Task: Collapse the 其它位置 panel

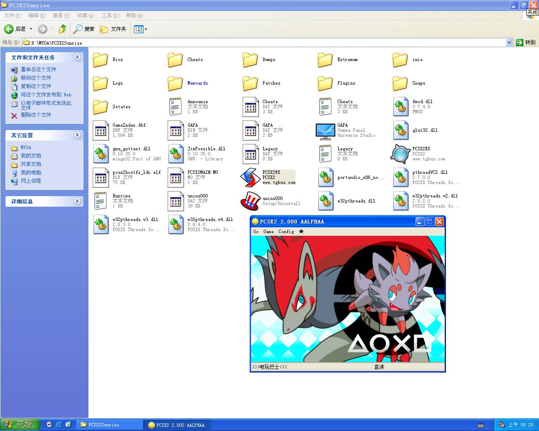Action: [x=77, y=135]
